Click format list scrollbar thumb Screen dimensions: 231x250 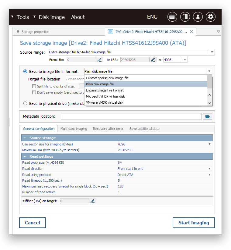click(209, 82)
